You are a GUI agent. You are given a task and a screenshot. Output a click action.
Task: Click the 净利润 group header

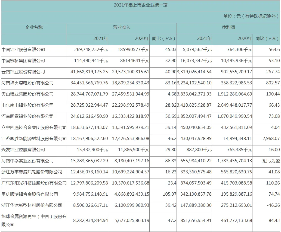[x=228, y=27]
